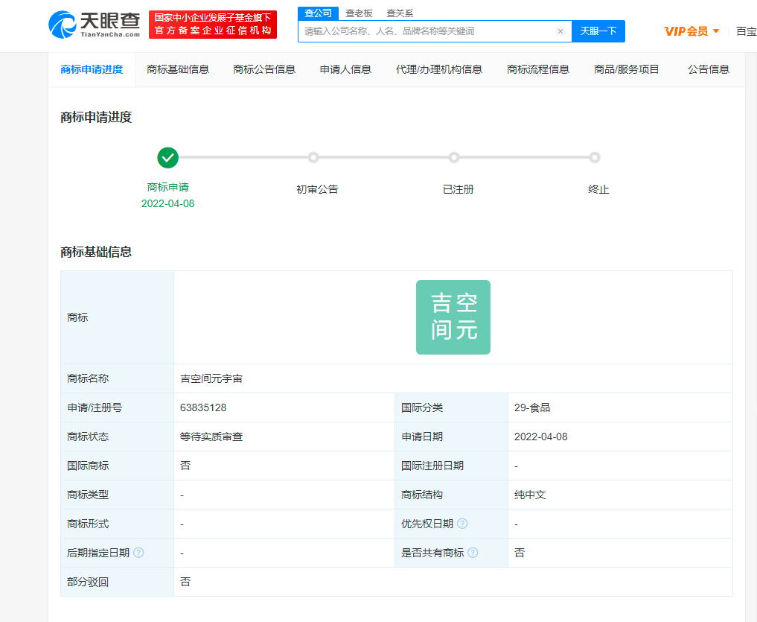Click the 部分驳回 label cell
This screenshot has width=757, height=622.
pos(118,582)
